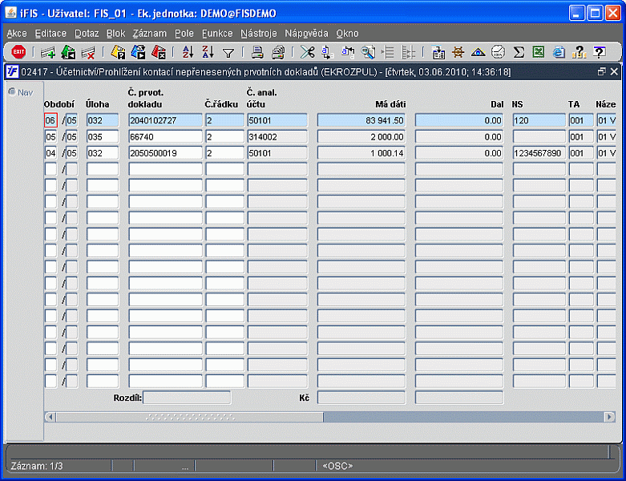Click the filter funnel icon
This screenshot has width=626, height=481.
[228, 53]
